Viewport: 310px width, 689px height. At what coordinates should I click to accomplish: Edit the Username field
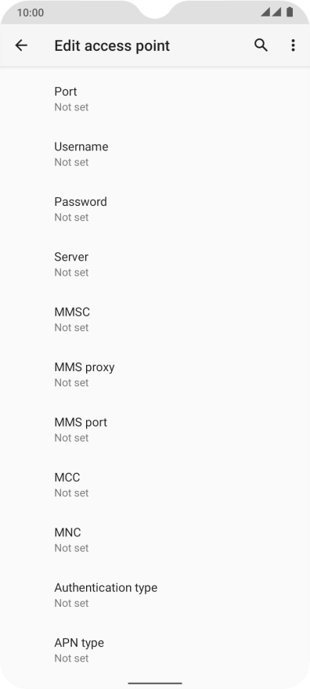[x=155, y=154]
